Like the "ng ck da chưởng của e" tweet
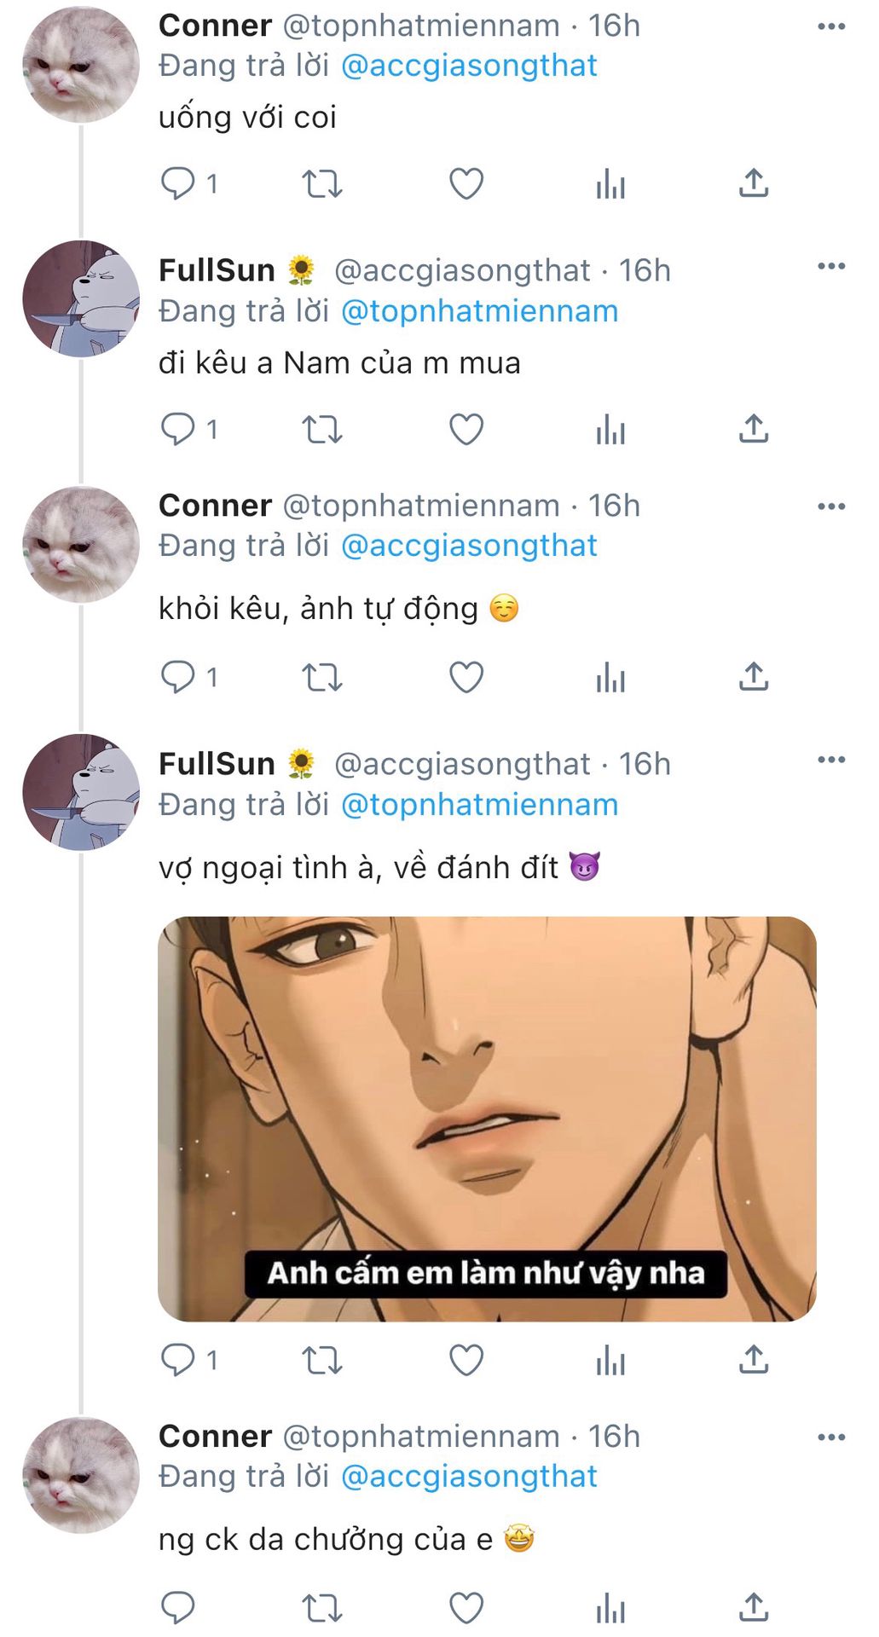Viewport: 879px width, 1637px height. coord(466,1608)
